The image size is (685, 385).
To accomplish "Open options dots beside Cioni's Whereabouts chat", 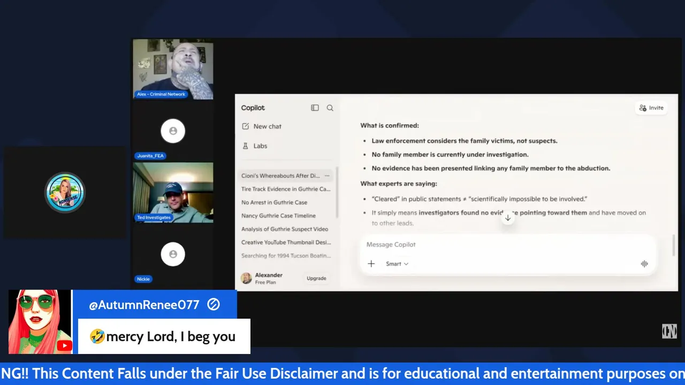I will 327,175.
